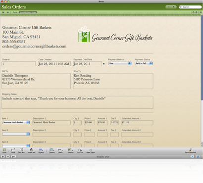Click the Search field
Image resolution: width=203 pixels, height=183 pixels.
point(190,7)
